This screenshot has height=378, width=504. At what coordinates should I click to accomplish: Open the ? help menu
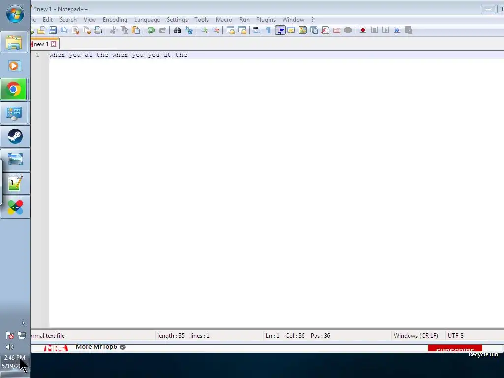[x=312, y=20]
